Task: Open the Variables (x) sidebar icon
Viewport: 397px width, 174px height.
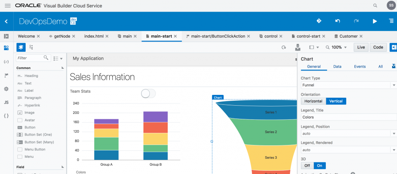Action: click(6, 62)
